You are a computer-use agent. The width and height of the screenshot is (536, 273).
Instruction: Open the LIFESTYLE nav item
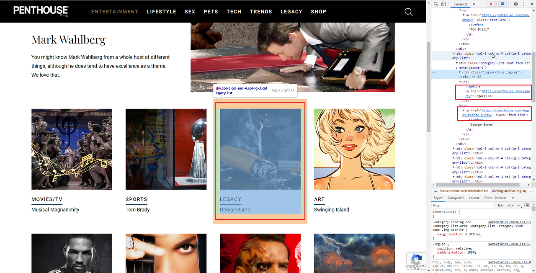[x=162, y=12]
